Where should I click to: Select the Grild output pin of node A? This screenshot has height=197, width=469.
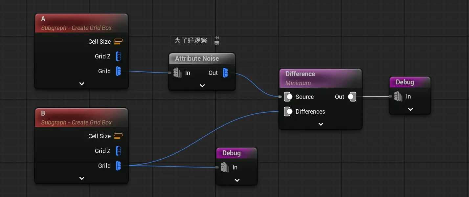click(x=119, y=71)
